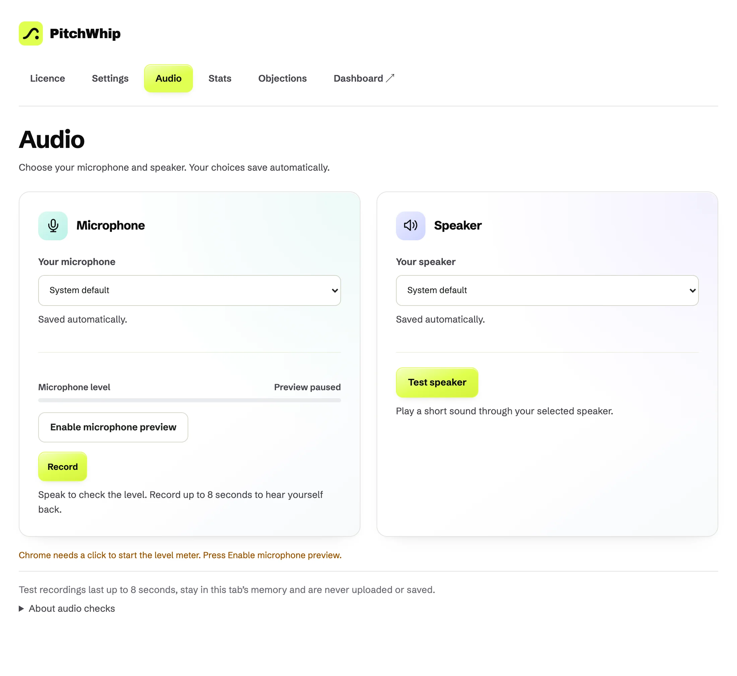
Task: Click 'Play a short sound' description text
Action: [x=505, y=411]
